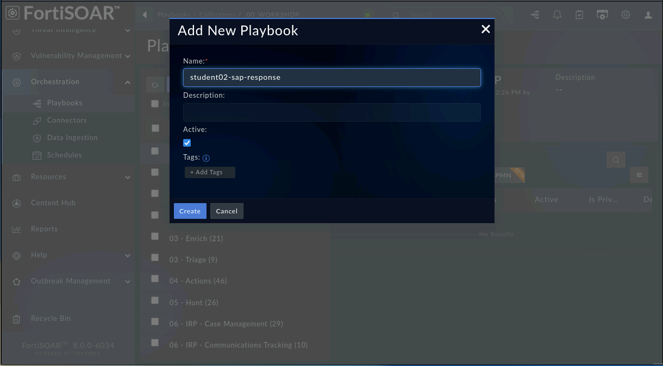Click the + Add Tags field

[210, 172]
